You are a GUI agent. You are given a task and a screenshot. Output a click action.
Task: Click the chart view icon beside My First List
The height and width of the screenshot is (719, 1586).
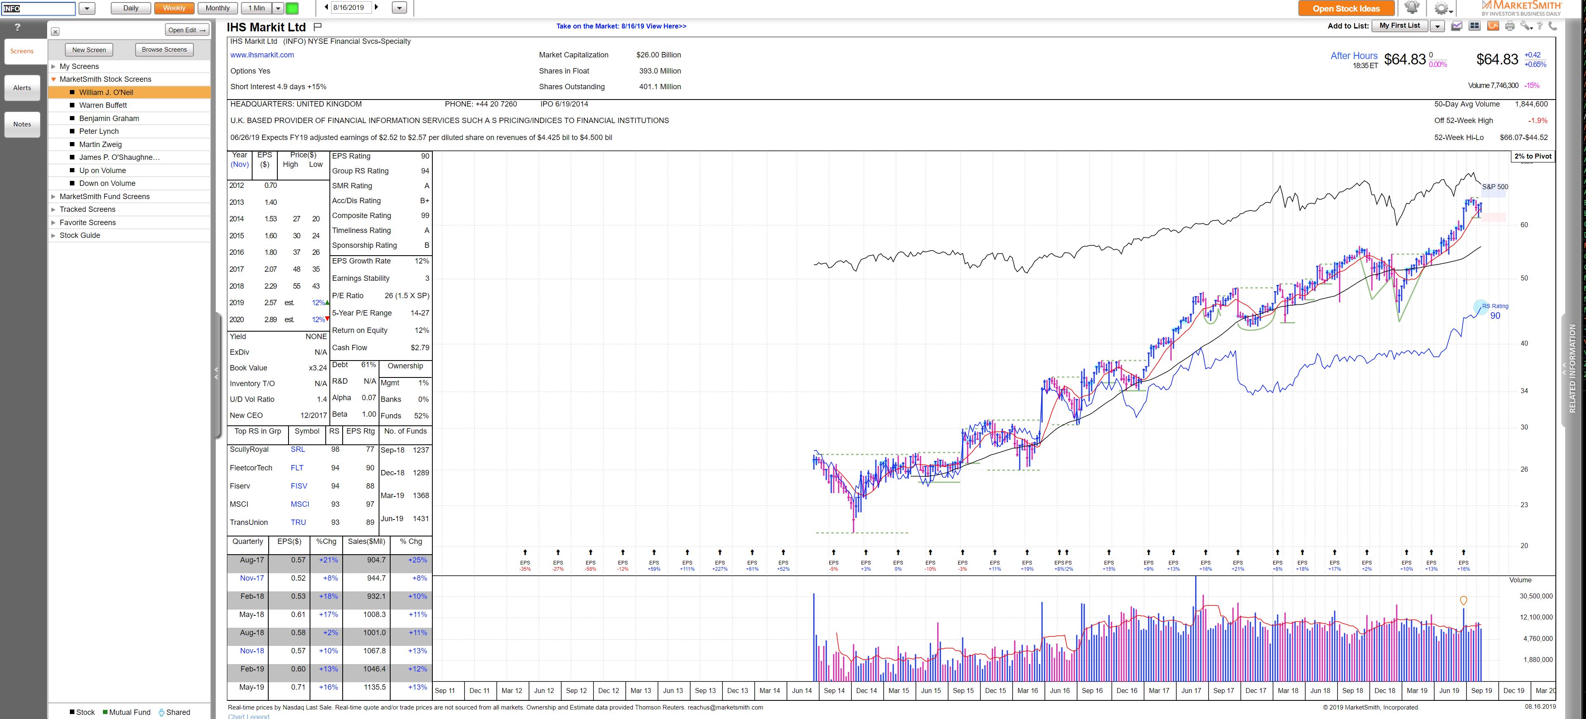point(1457,26)
